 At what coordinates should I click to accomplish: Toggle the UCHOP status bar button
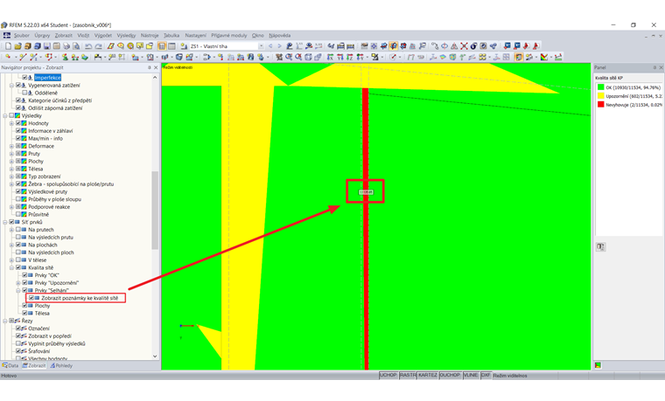coord(388,375)
